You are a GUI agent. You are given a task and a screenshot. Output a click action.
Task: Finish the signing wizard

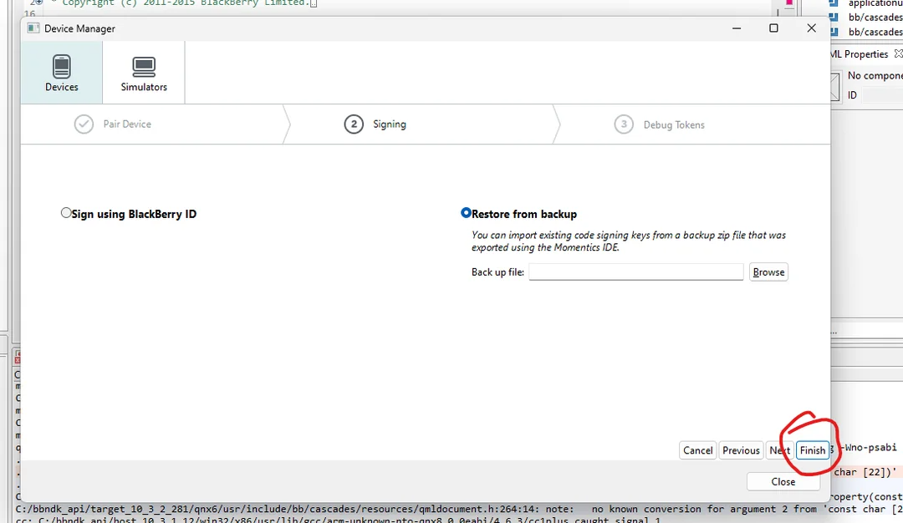812,450
